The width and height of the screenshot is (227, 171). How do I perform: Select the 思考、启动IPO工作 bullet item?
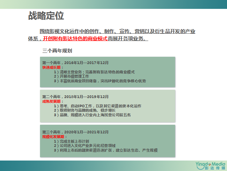[x=97, y=106]
